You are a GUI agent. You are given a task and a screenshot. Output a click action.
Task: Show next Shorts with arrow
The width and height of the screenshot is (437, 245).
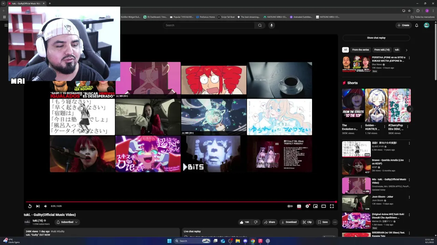coord(409,109)
